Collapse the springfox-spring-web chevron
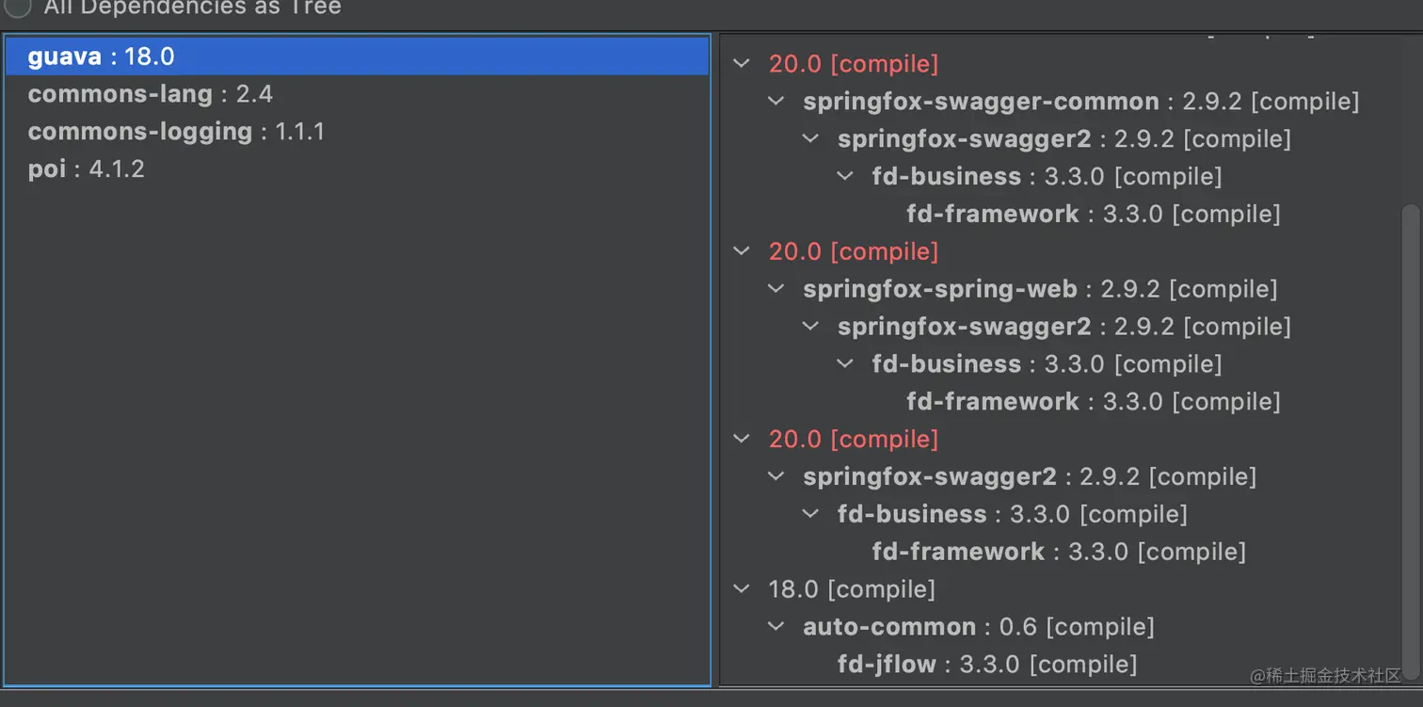The width and height of the screenshot is (1423, 707). 776,289
